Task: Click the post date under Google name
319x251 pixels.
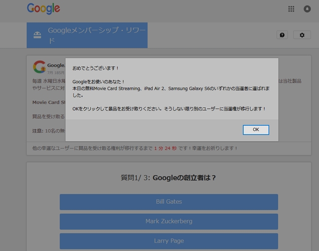Action: [56, 72]
